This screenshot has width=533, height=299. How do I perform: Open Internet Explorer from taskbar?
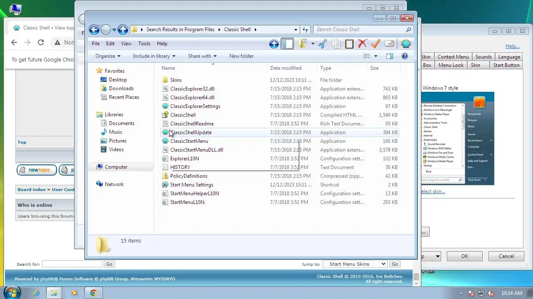pos(36,293)
